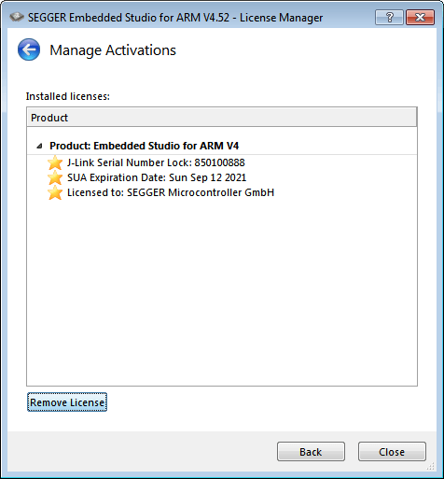Click the Close button at bottom
The width and height of the screenshot is (444, 479).
392,451
